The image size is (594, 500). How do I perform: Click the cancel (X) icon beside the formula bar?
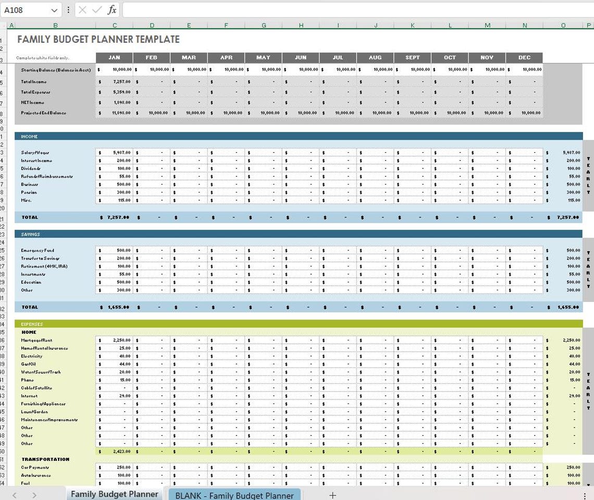point(82,9)
